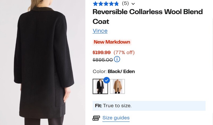Click the $199.99 sale price
Viewport: 213px width, 125px height.
pos(102,53)
